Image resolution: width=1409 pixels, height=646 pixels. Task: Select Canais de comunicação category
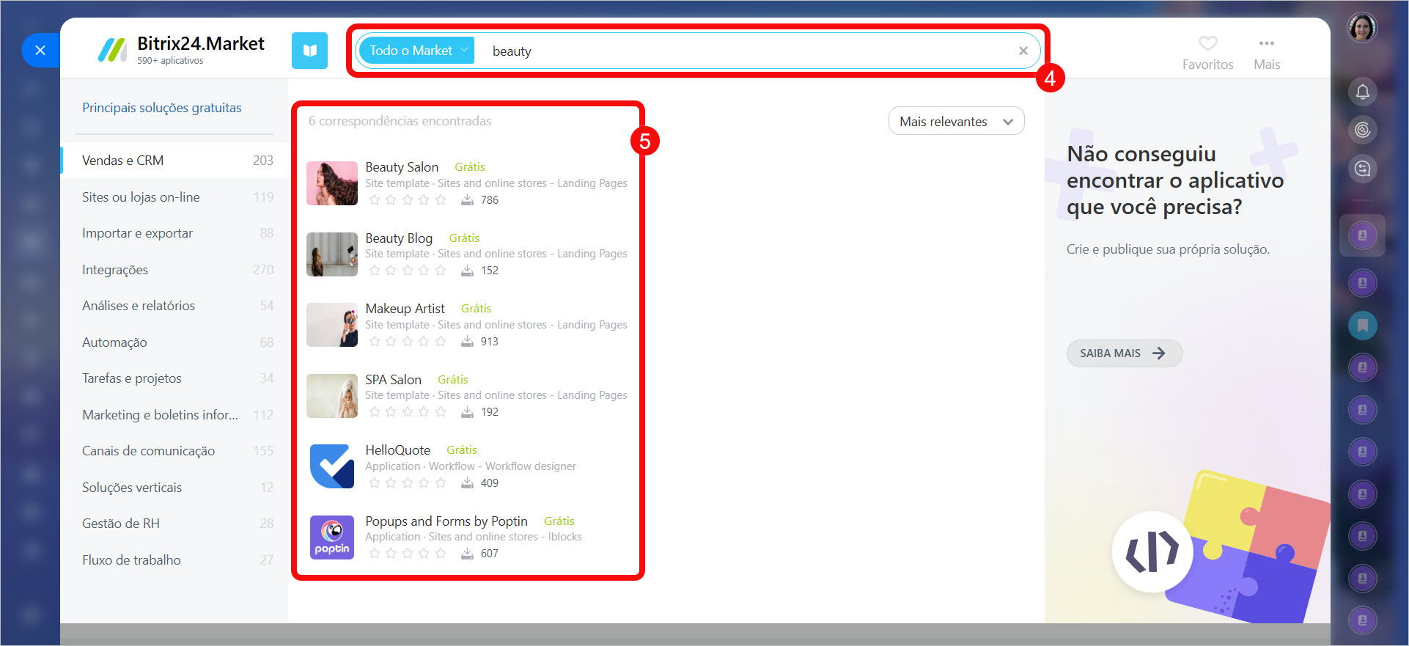[174, 451]
